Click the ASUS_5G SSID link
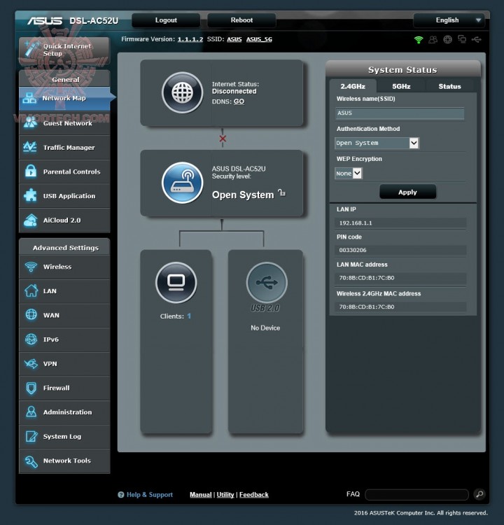This screenshot has width=504, height=525. point(259,39)
